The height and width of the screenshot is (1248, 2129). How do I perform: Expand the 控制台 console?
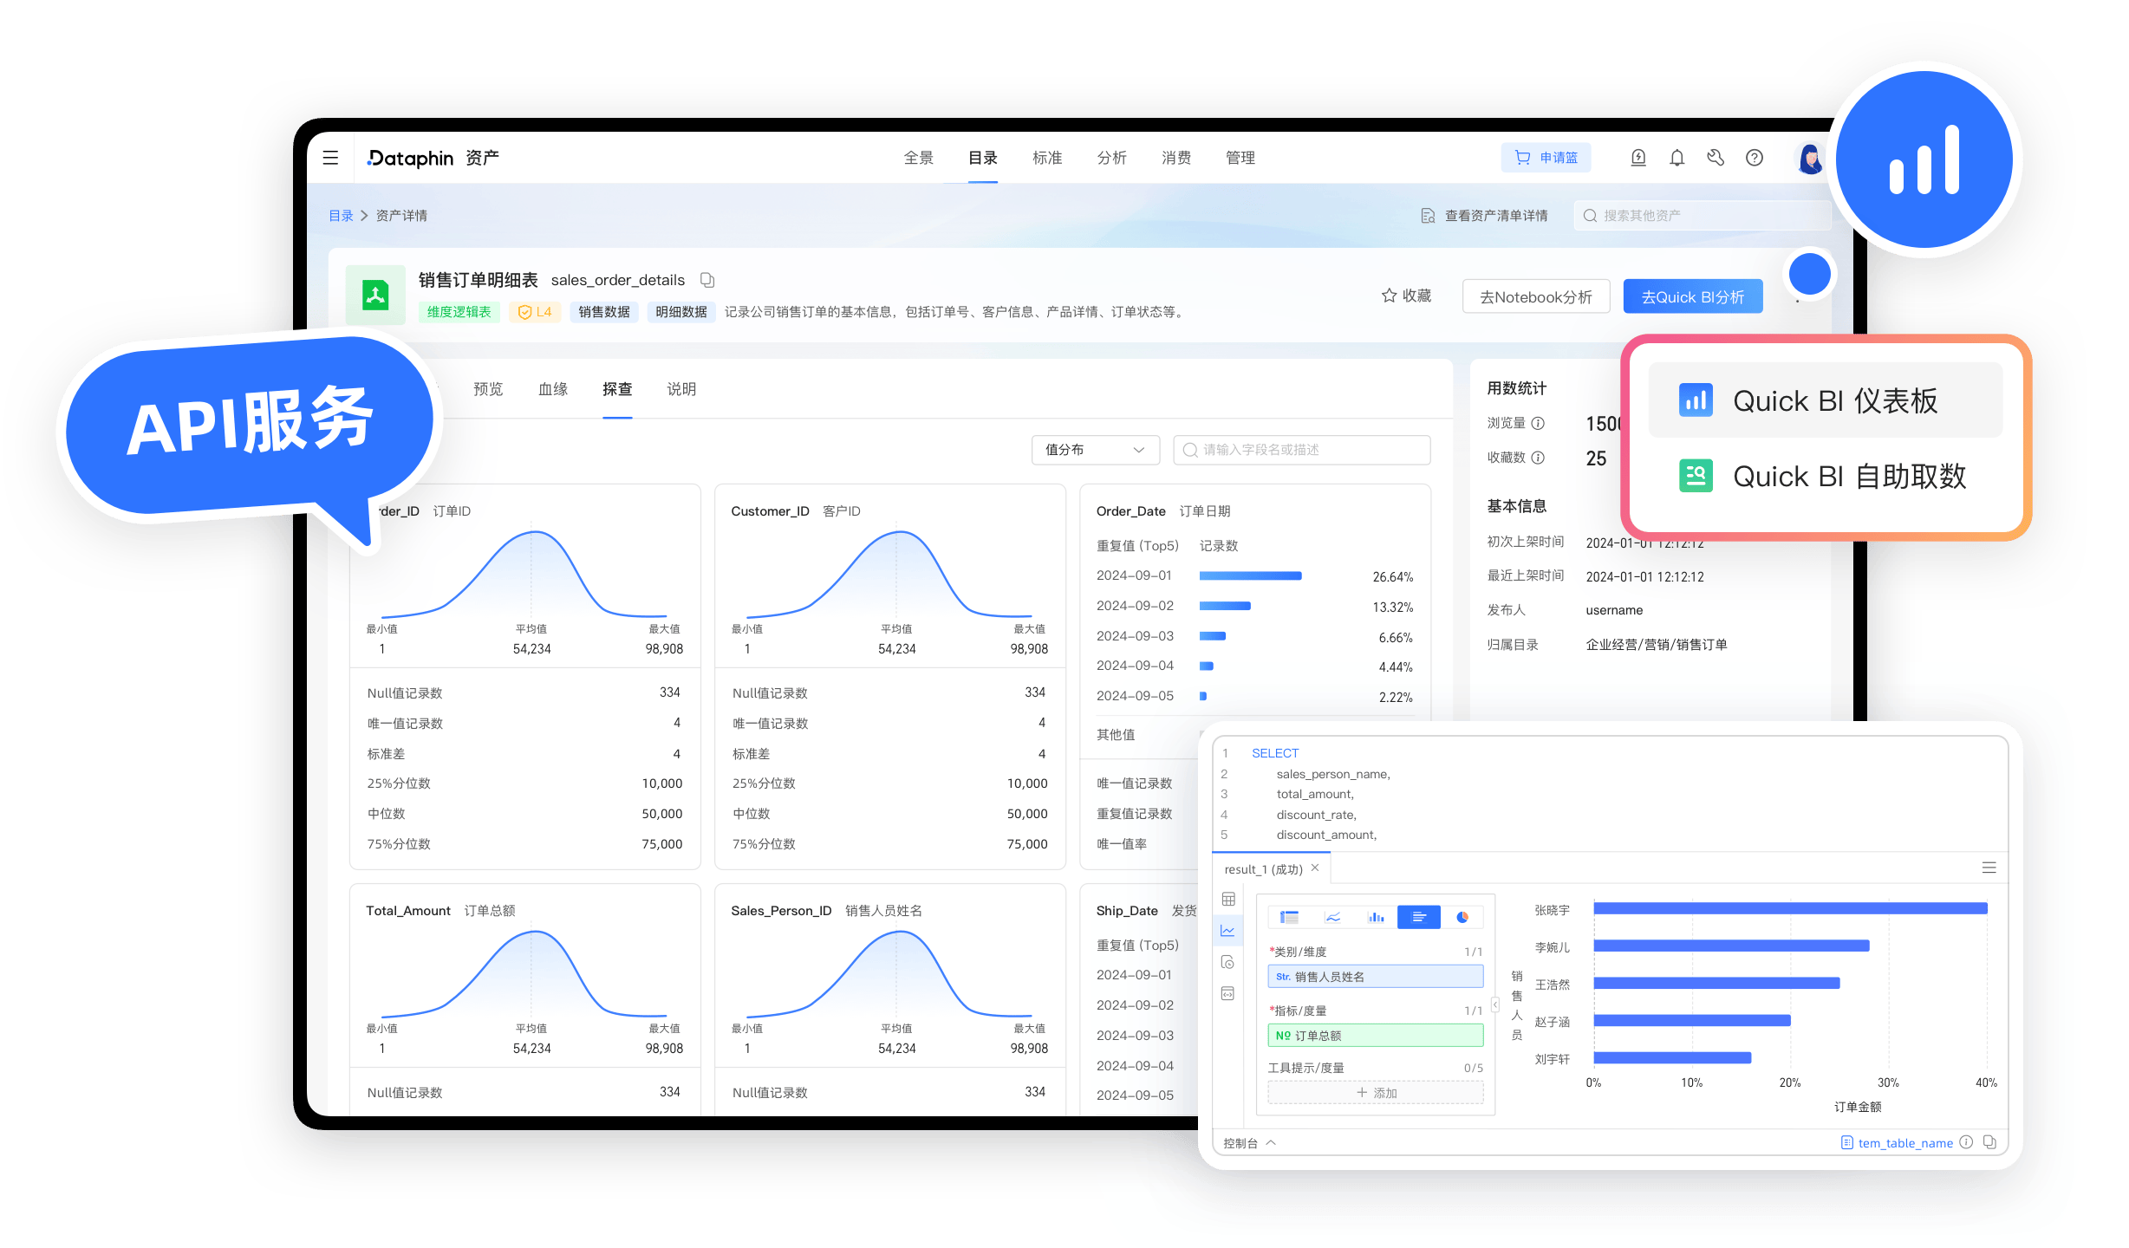click(x=1249, y=1143)
